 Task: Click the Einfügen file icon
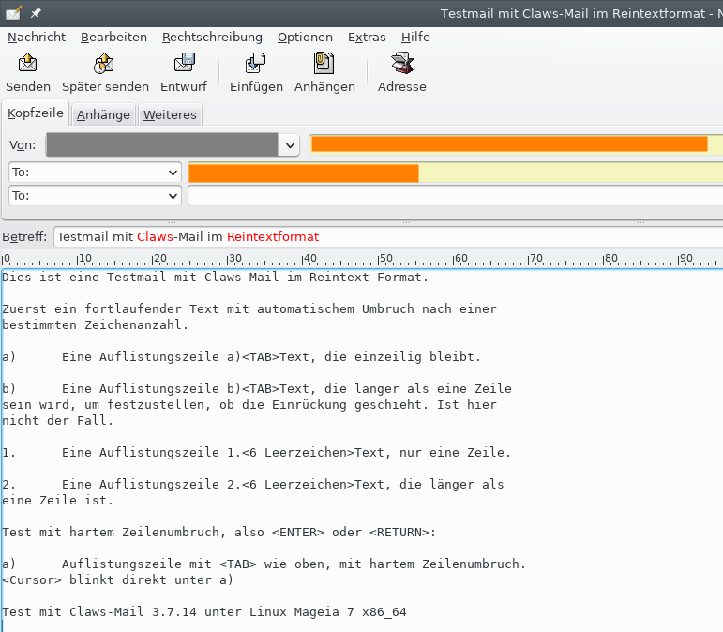pyautogui.click(x=255, y=63)
